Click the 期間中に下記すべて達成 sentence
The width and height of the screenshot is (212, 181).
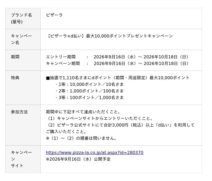click(x=83, y=112)
